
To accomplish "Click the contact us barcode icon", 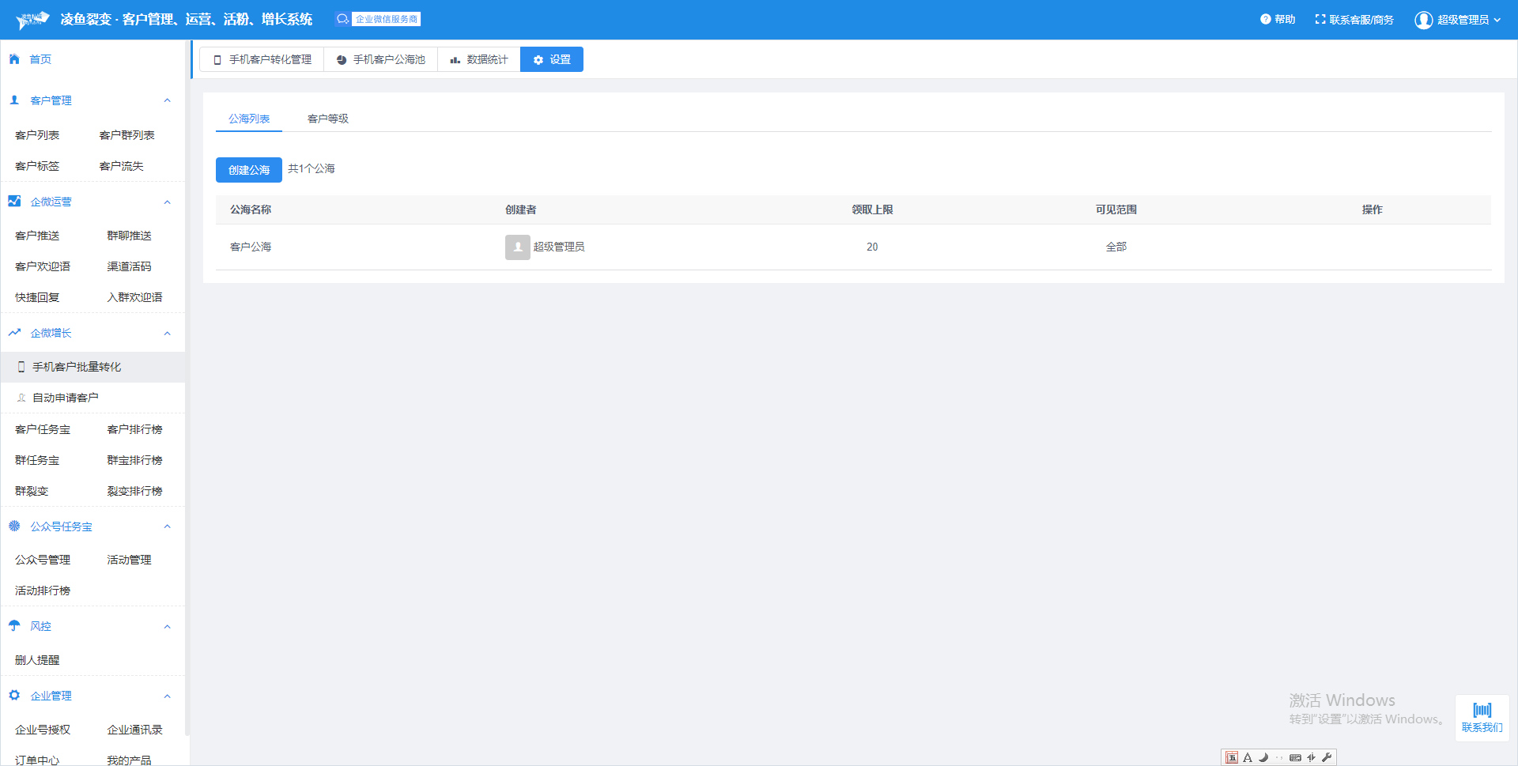I will tap(1482, 710).
